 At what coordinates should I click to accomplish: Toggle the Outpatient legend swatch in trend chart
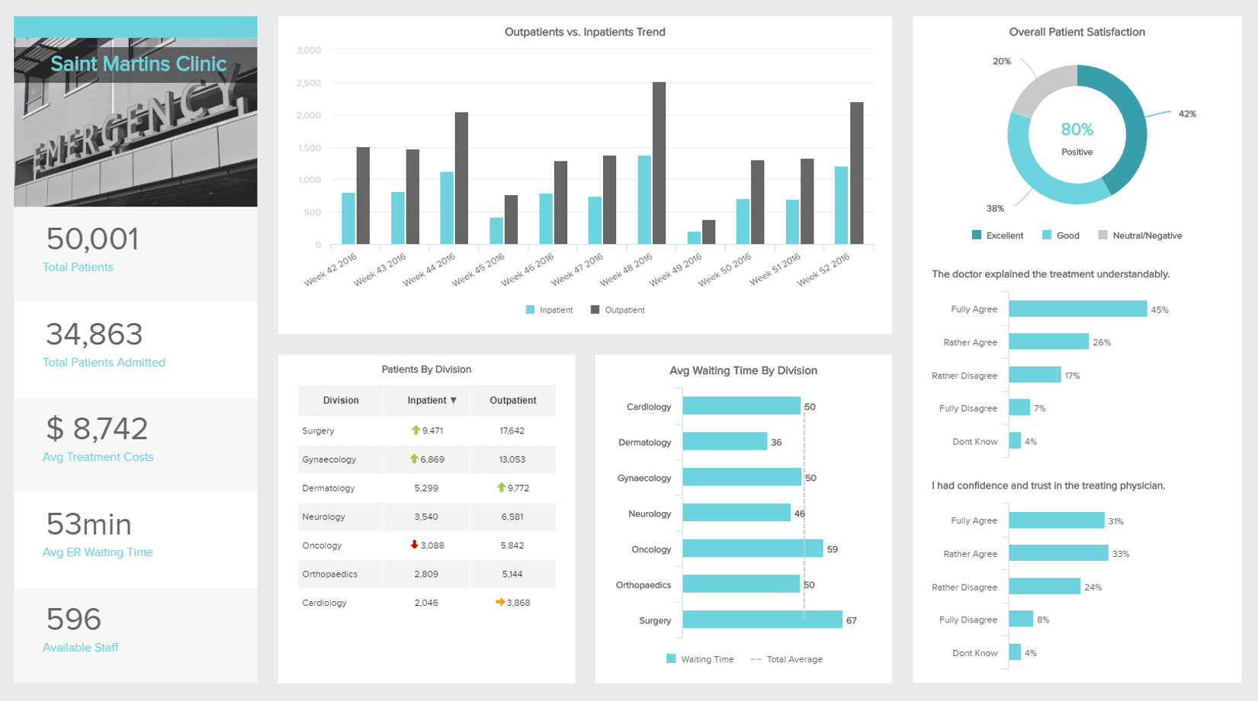(x=595, y=310)
